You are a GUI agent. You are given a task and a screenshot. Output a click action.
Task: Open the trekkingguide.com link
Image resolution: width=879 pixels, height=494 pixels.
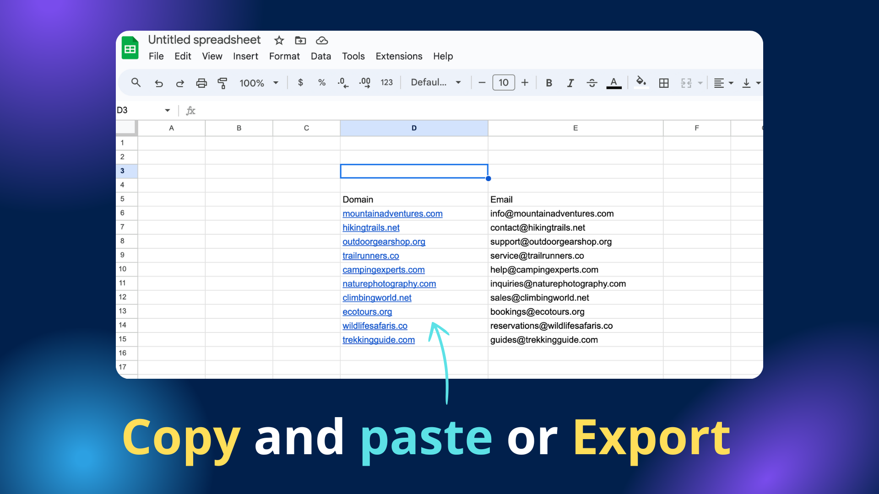(x=379, y=340)
